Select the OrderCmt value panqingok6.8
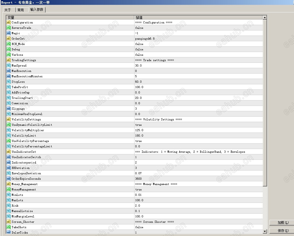 pyautogui.click(x=145, y=39)
